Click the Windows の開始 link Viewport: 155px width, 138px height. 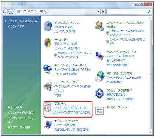point(63,27)
